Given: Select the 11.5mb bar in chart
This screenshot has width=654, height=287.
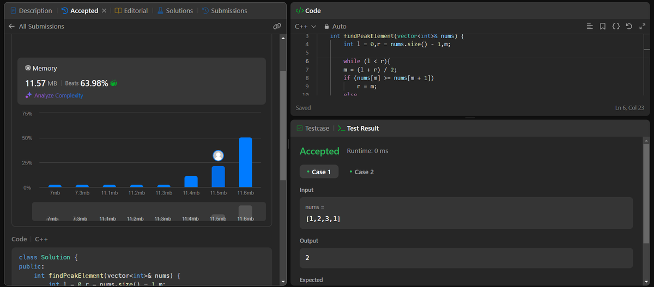Looking at the screenshot, I should coord(219,177).
